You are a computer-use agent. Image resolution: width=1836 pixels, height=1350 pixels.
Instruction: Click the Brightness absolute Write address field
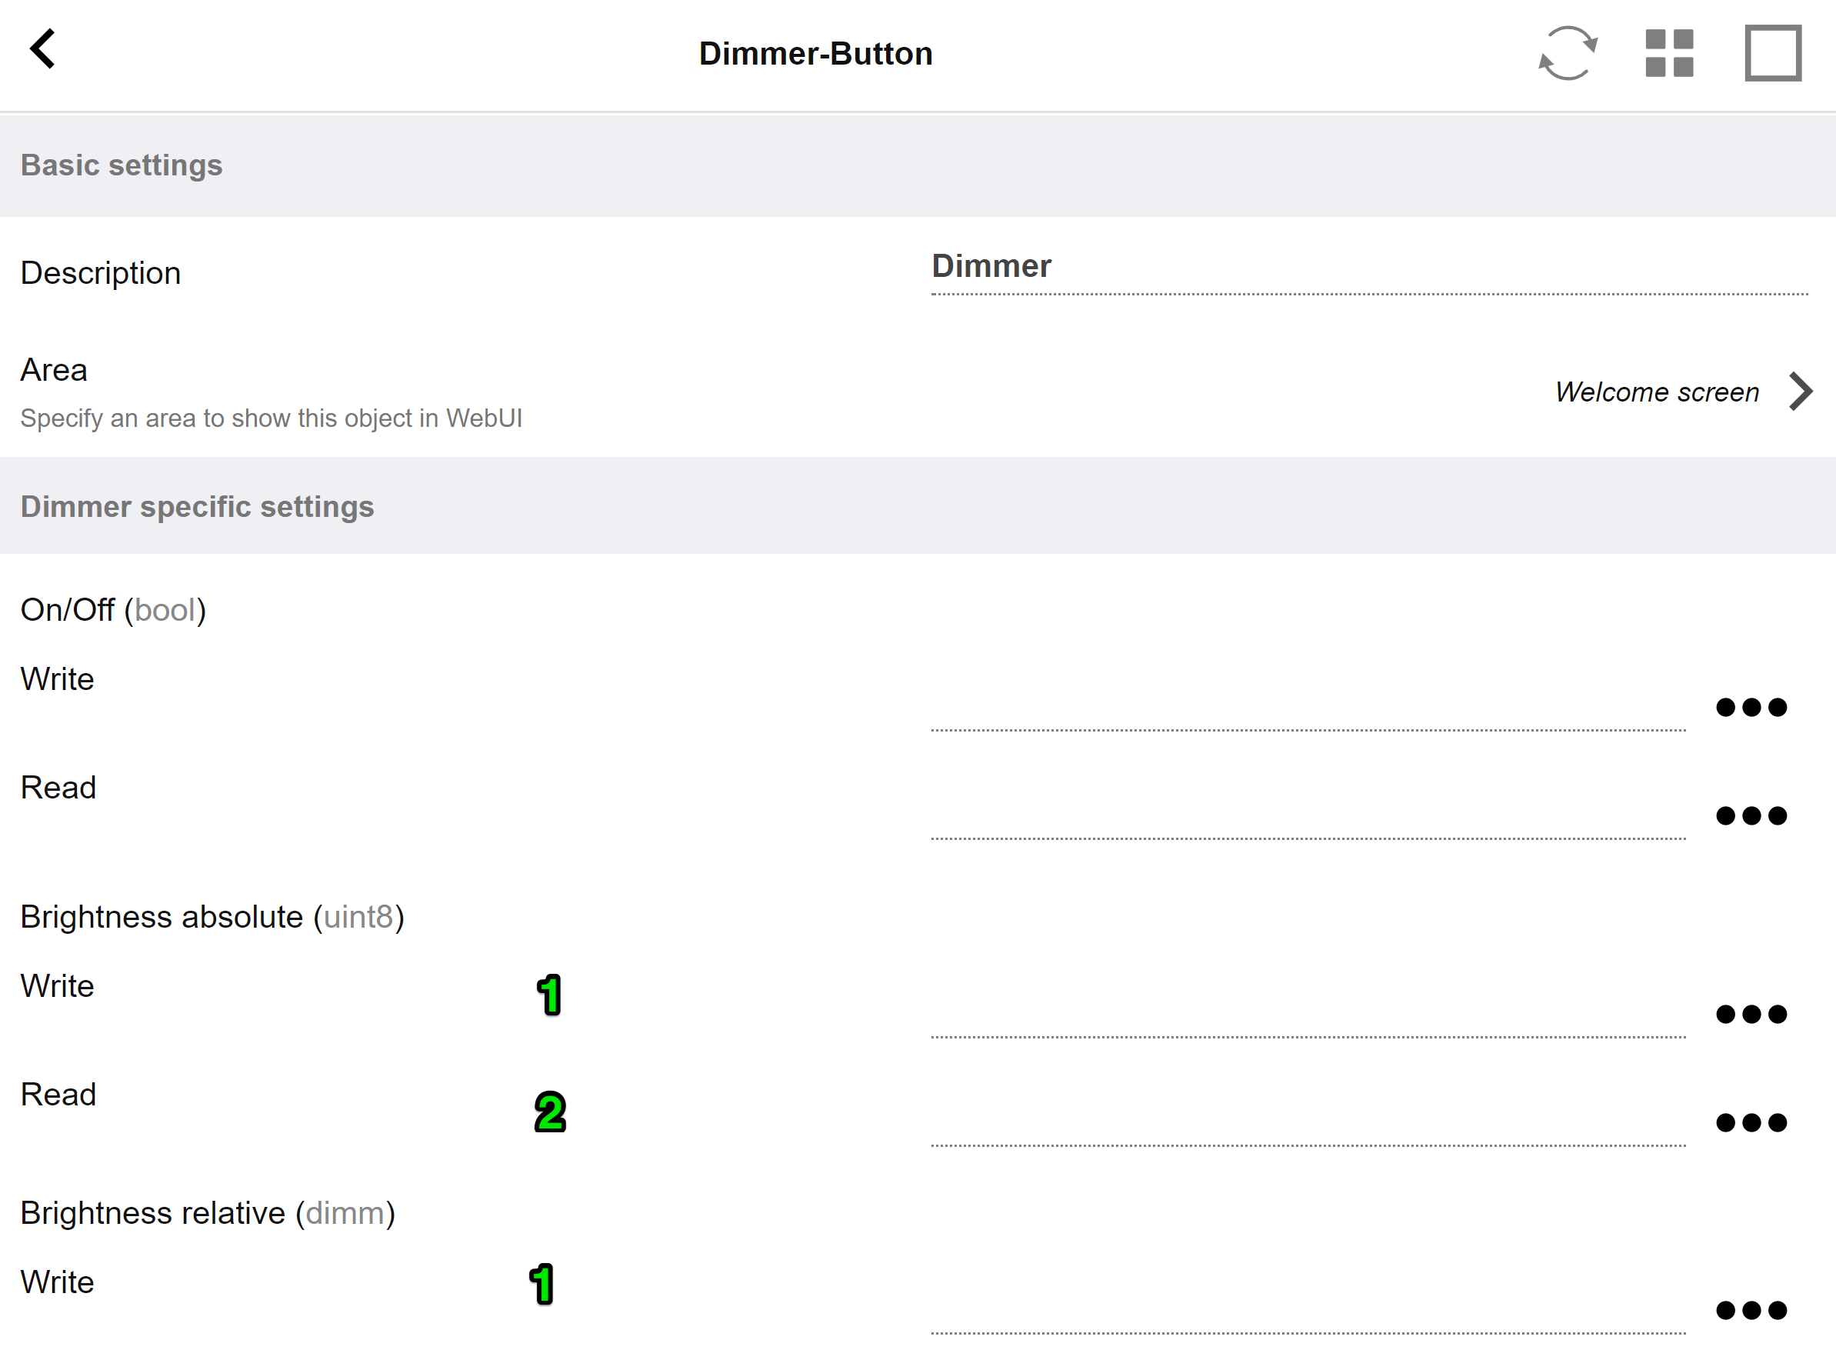(1308, 1013)
